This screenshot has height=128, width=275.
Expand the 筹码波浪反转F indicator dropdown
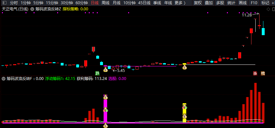[x=3, y=79]
